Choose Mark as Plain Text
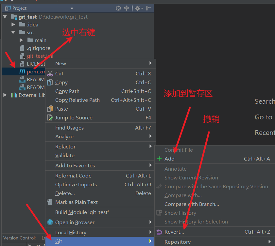The height and width of the screenshot is (246, 275). click(100, 202)
